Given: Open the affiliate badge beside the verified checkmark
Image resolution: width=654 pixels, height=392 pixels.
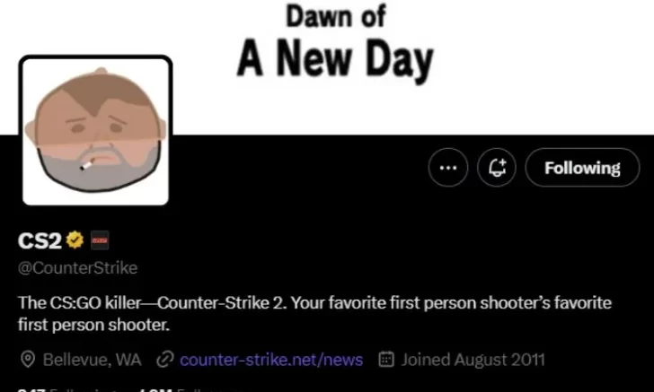Looking at the screenshot, I should pyautogui.click(x=100, y=240).
